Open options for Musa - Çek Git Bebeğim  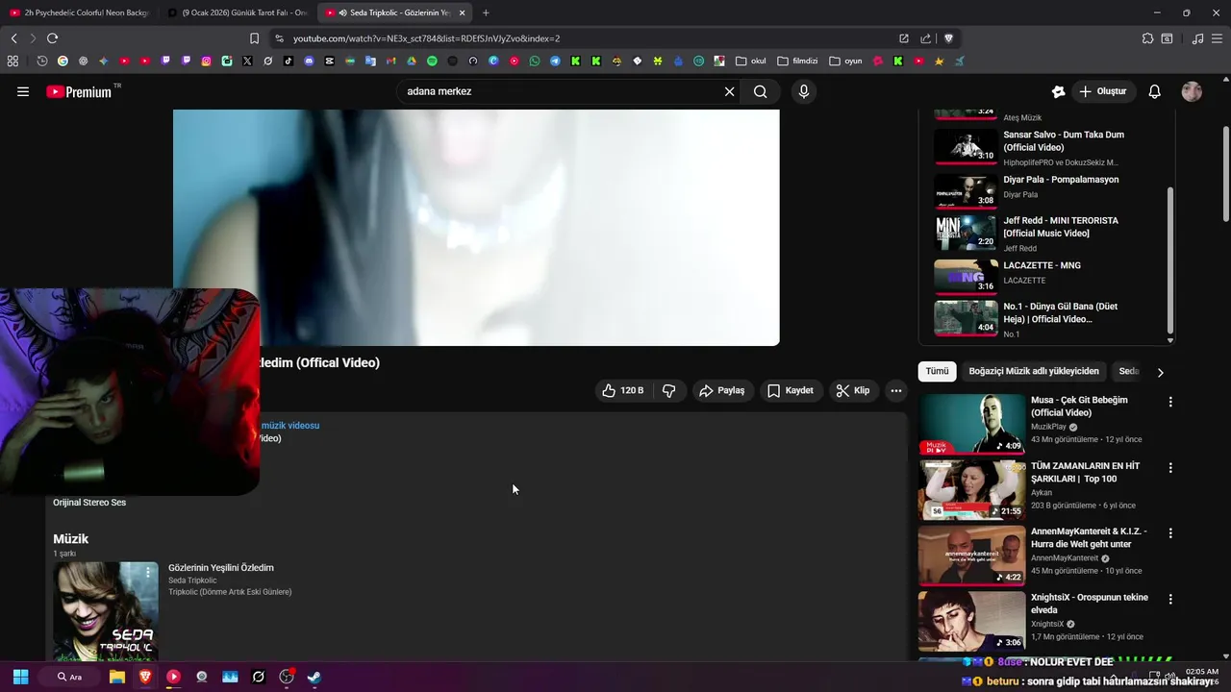[x=1170, y=402]
